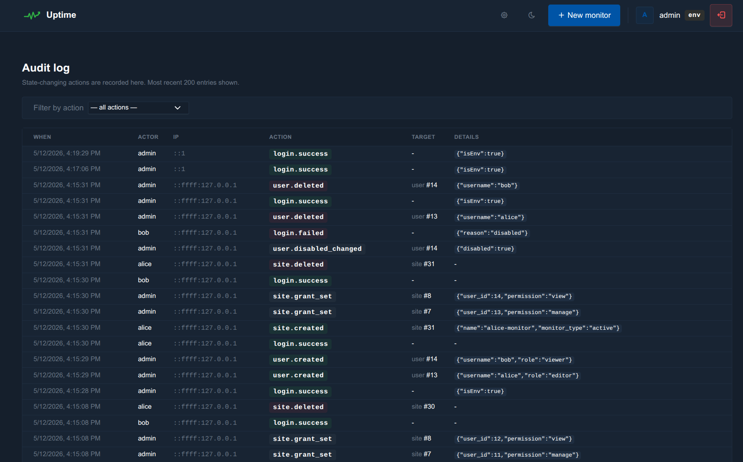Screen dimensions: 743x462
Task: Click the Audit log heading
Action: tap(46, 68)
